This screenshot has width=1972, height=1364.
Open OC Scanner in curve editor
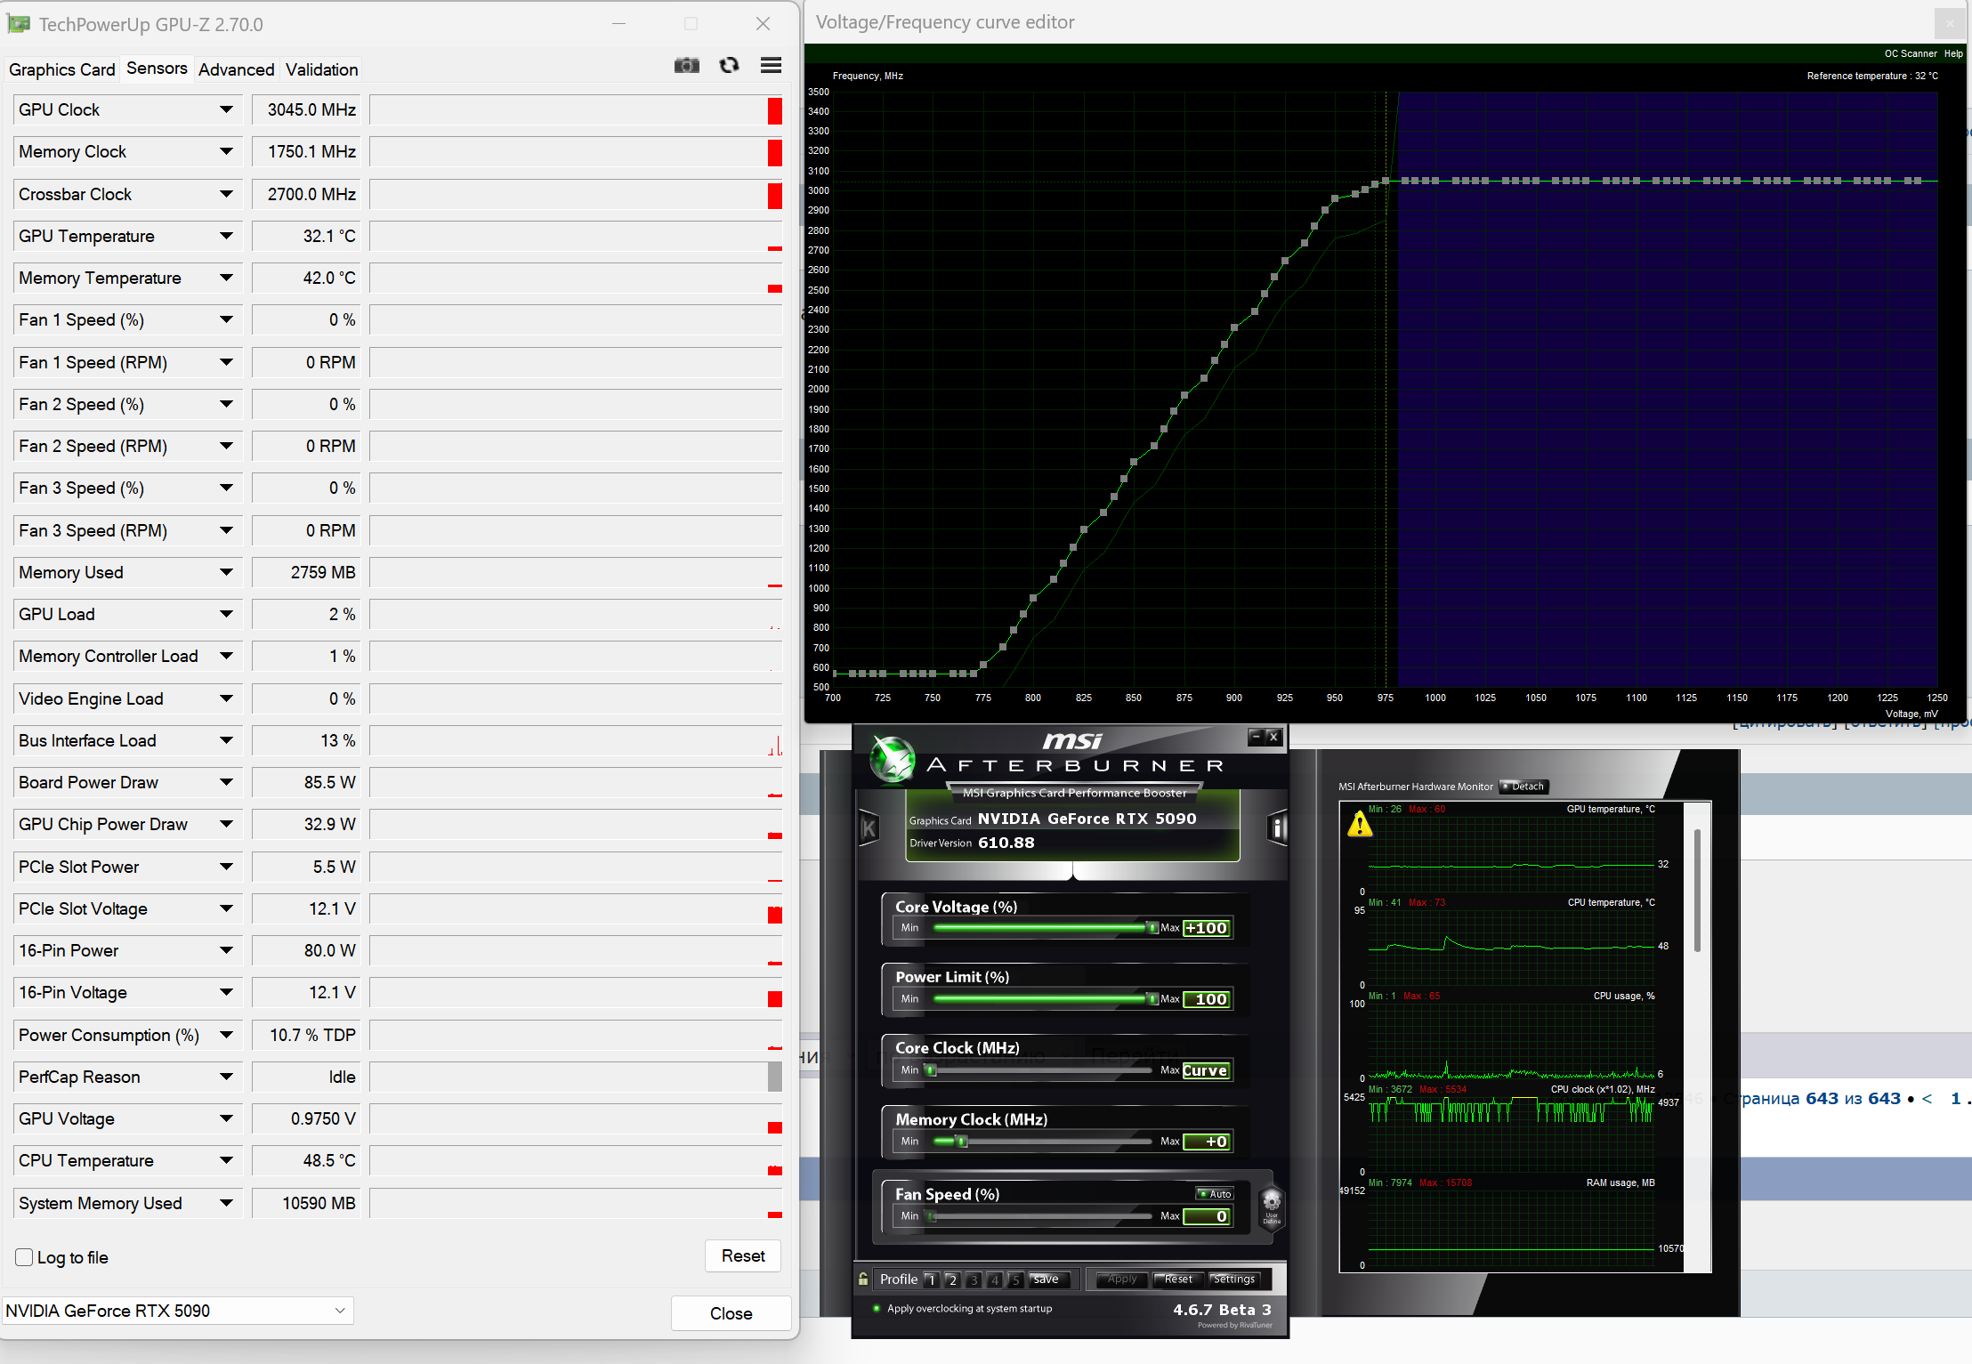[x=1910, y=53]
